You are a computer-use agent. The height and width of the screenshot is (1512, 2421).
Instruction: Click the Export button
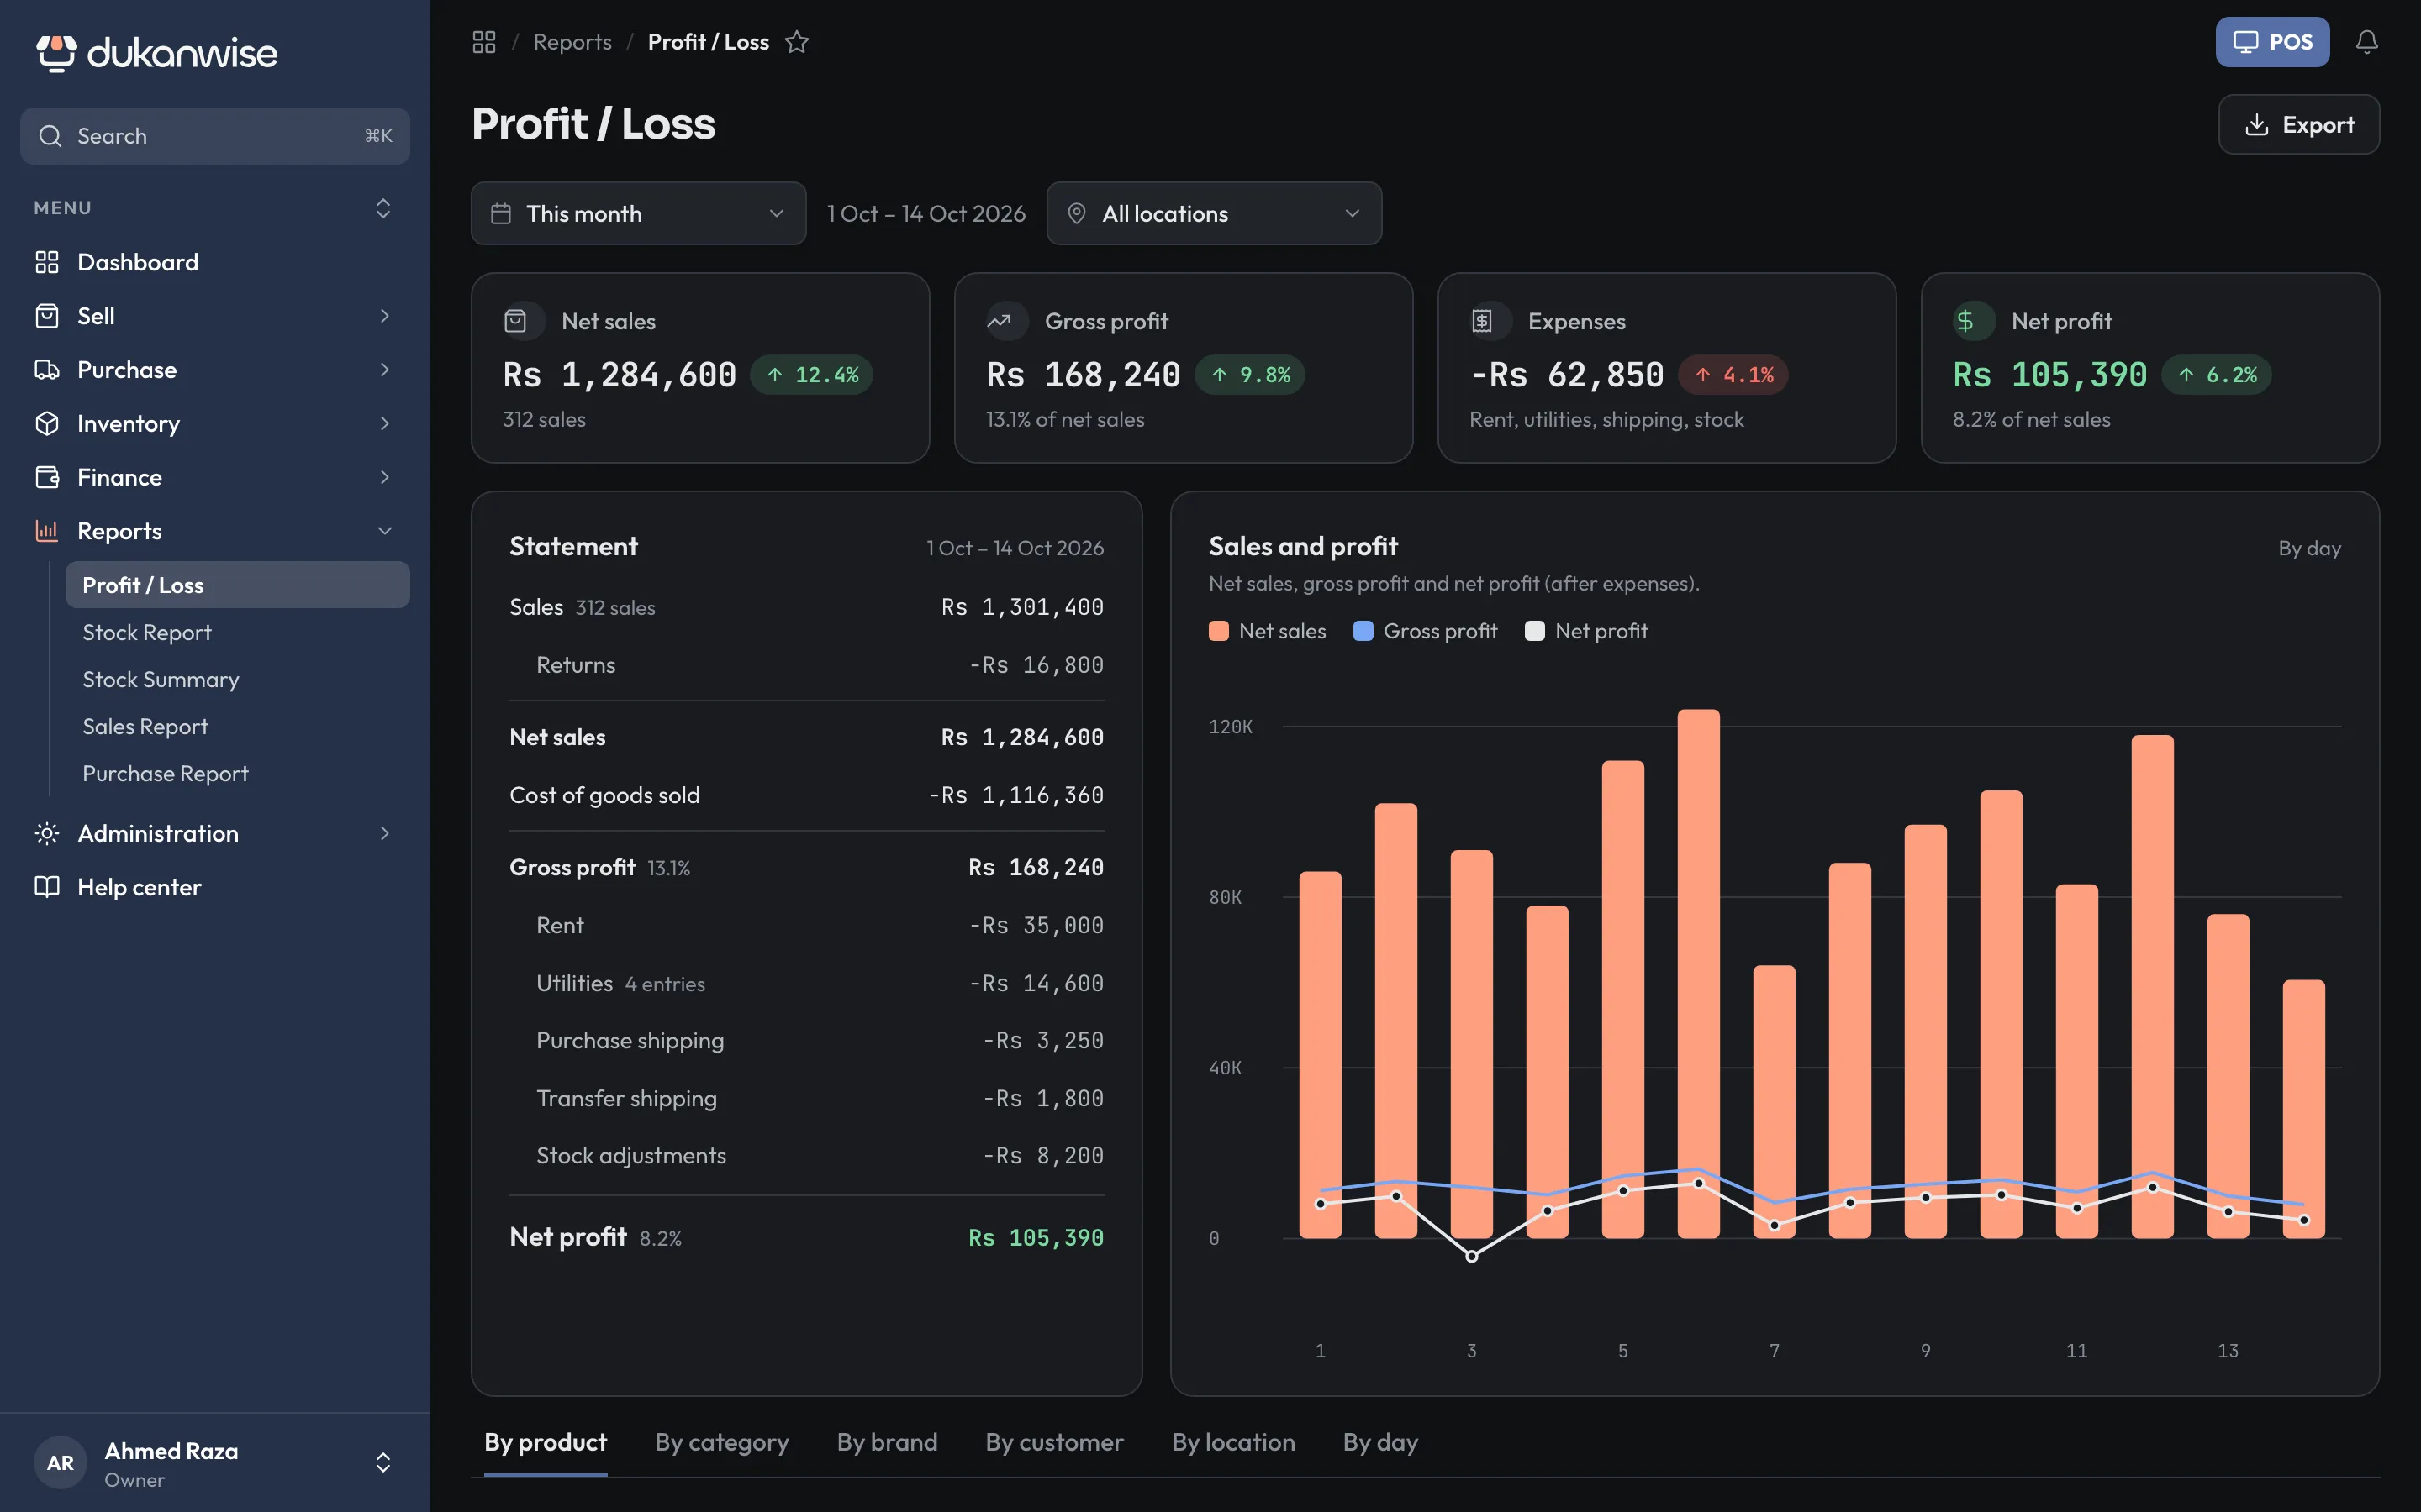pos(2299,125)
